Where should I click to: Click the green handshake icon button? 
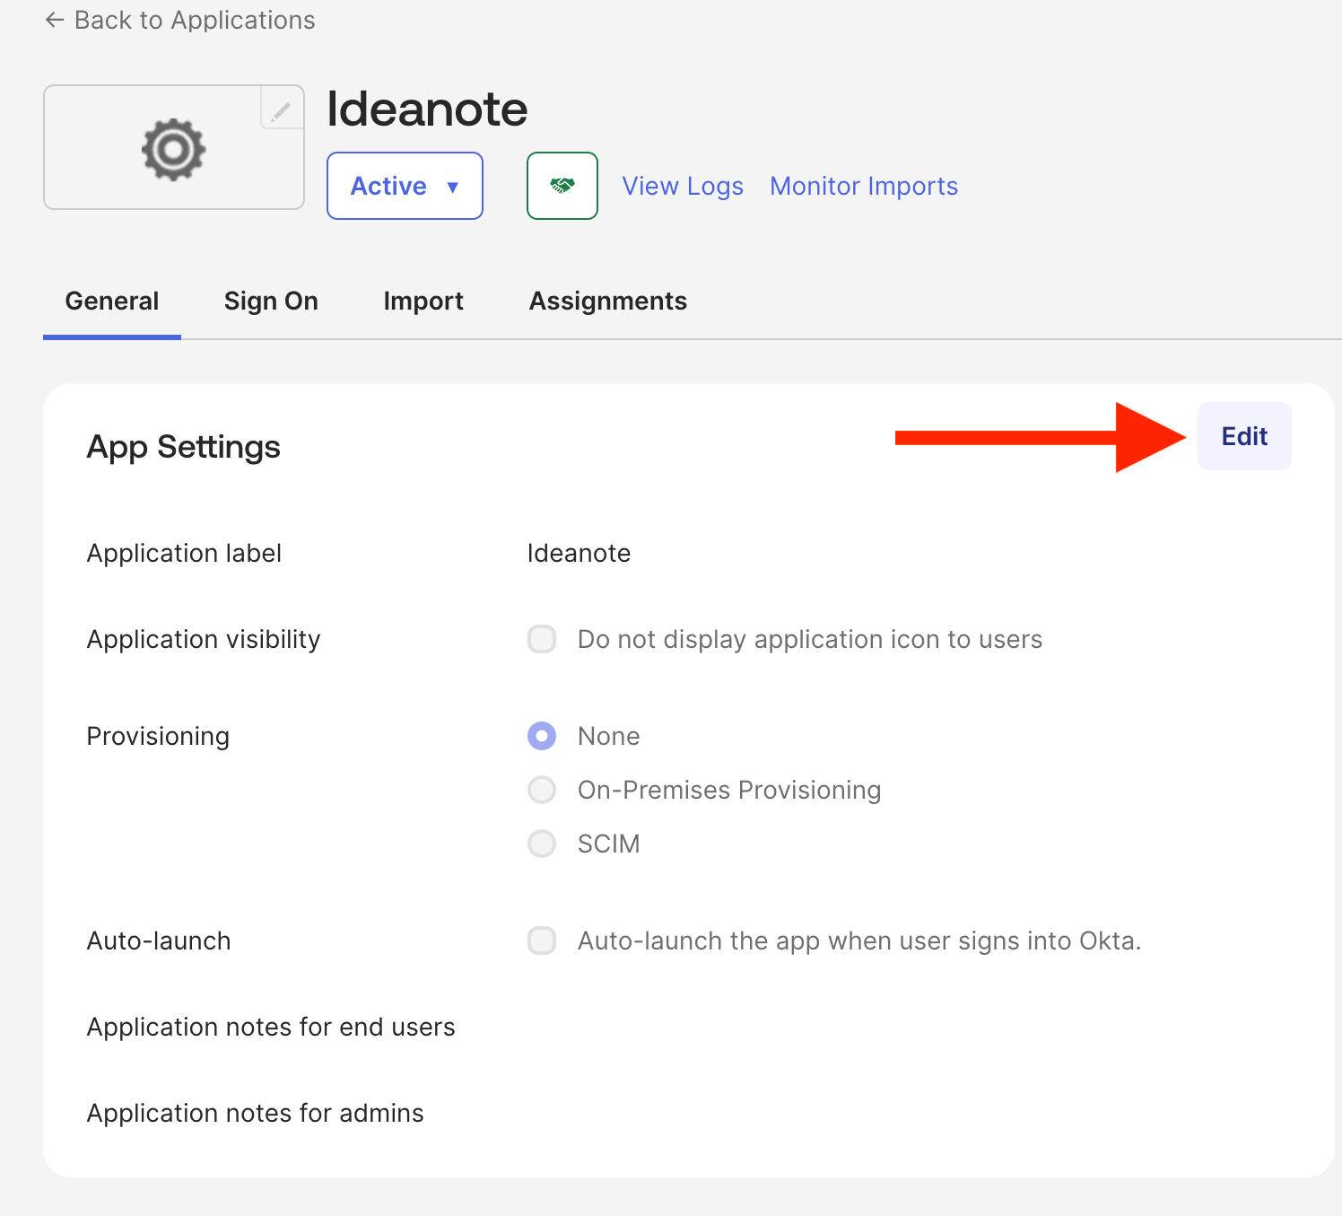point(562,186)
